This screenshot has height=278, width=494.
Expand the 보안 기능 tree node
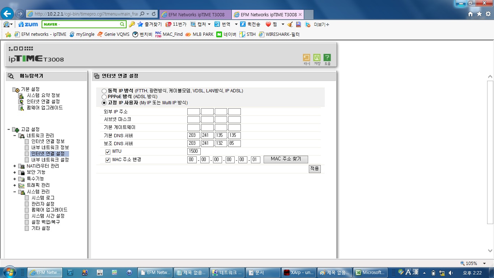pos(15,172)
